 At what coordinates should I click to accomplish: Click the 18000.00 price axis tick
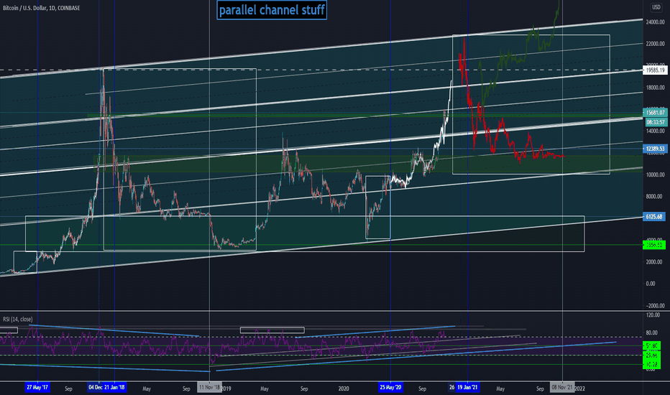(x=655, y=88)
